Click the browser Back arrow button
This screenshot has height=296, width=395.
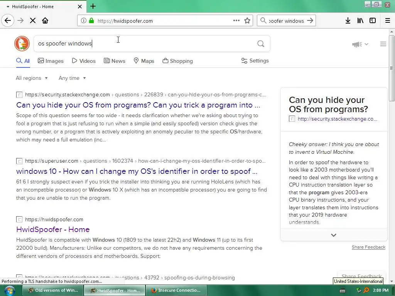pos(8,21)
